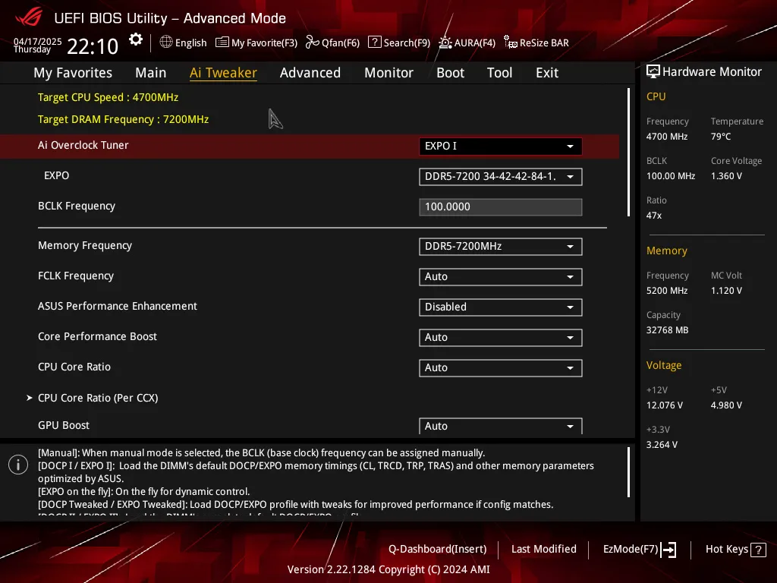777x583 pixels.
Task: Click the Hot Keys question icon
Action: click(758, 550)
